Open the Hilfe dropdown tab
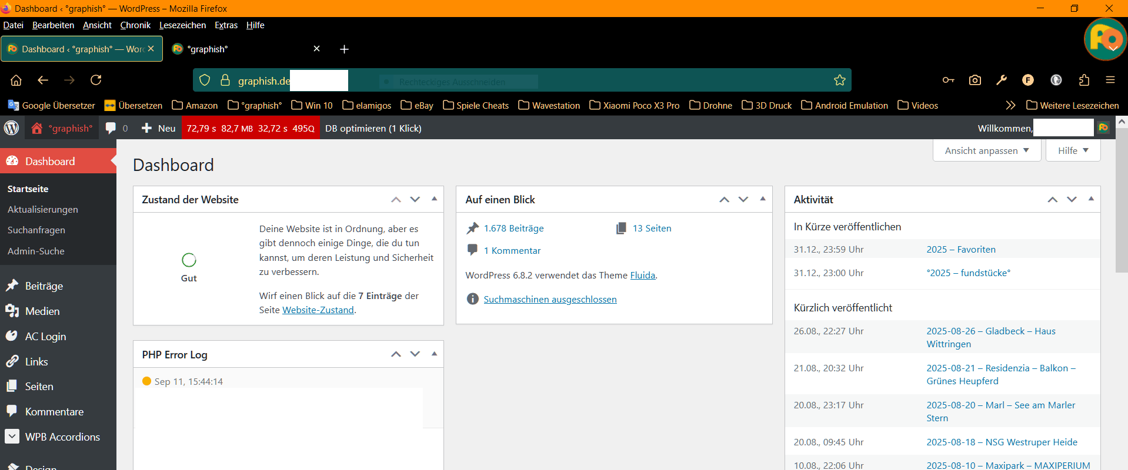This screenshot has height=470, width=1128. [x=1073, y=151]
